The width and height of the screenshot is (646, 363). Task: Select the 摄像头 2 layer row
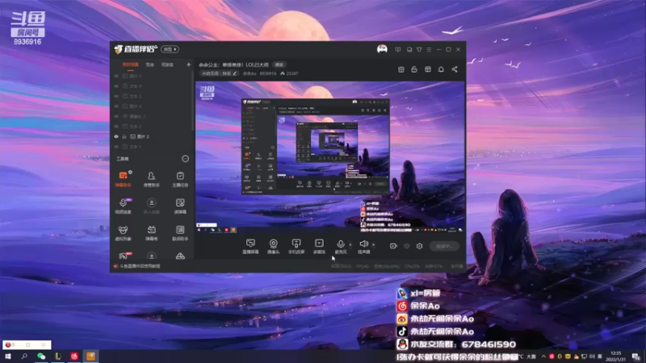tap(152, 116)
